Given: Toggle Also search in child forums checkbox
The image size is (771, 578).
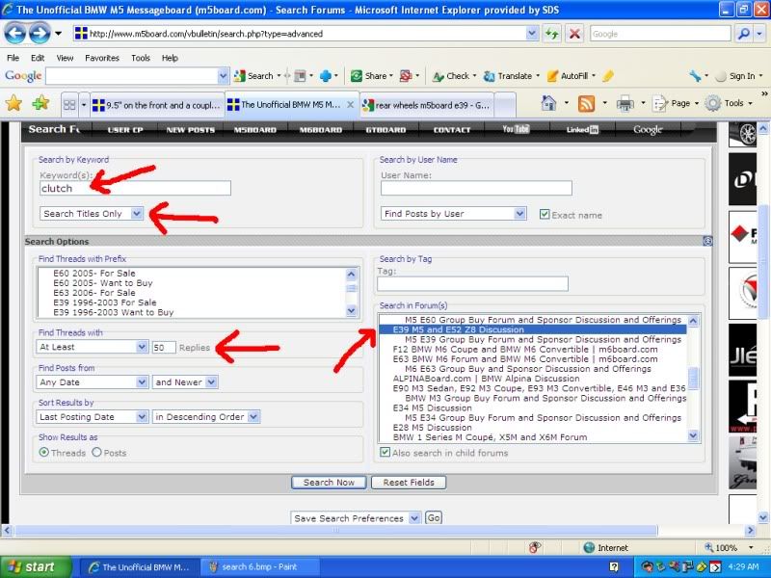Looking at the screenshot, I should [x=385, y=452].
